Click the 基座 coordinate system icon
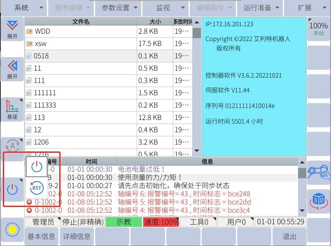The image size is (331, 246). tap(12, 109)
